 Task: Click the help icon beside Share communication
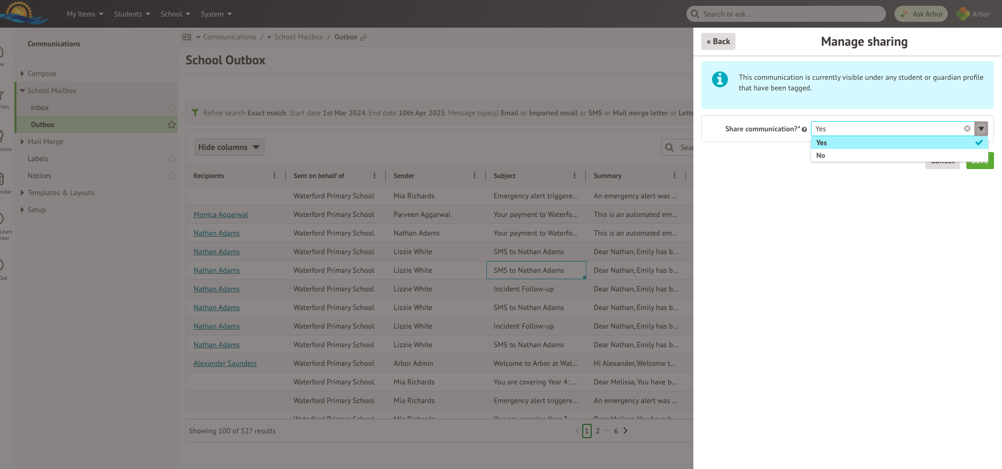(804, 129)
